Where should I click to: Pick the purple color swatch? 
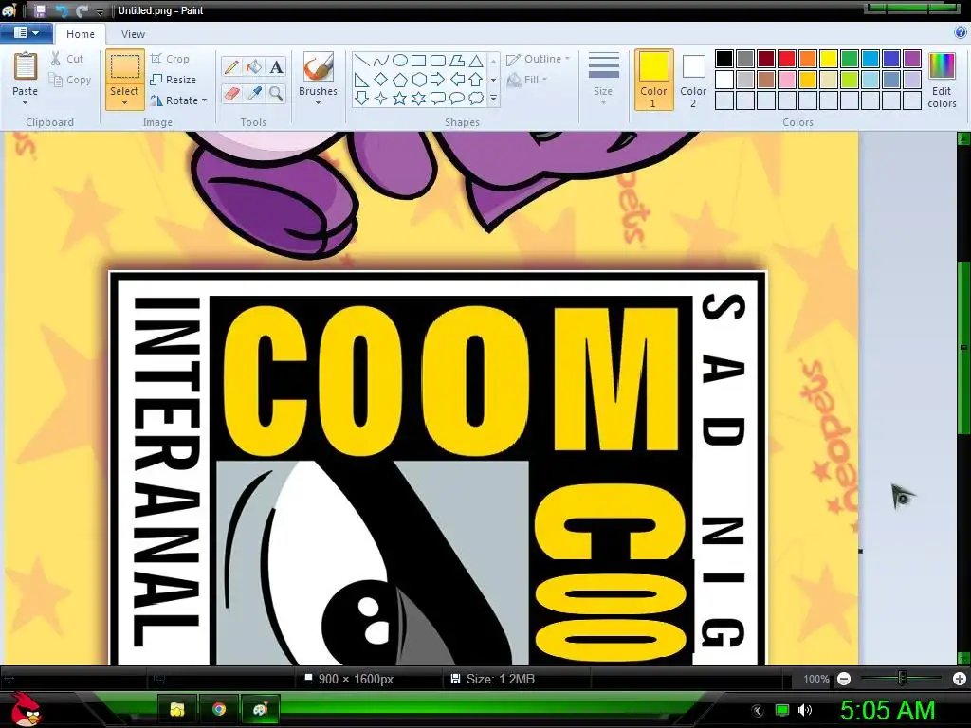tap(911, 59)
